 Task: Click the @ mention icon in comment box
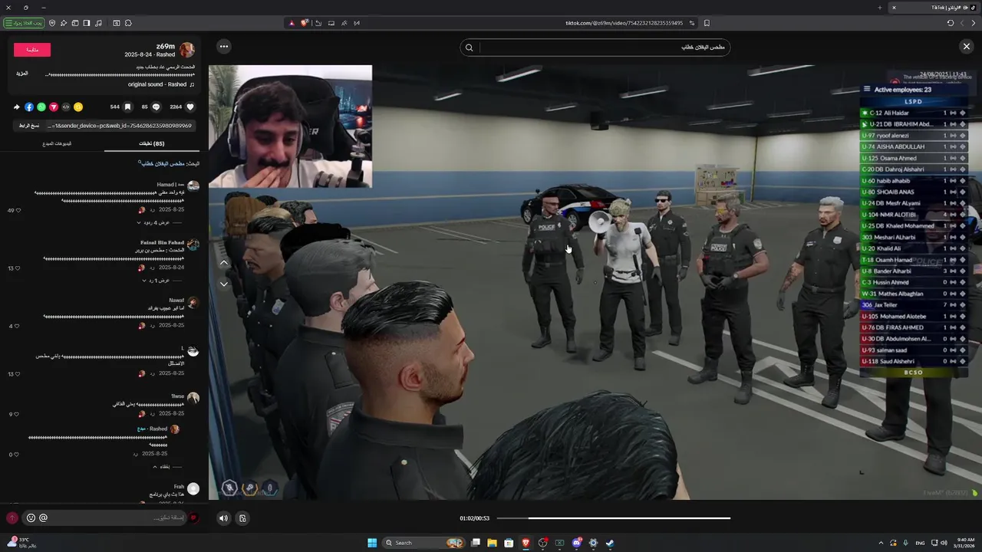tap(43, 517)
